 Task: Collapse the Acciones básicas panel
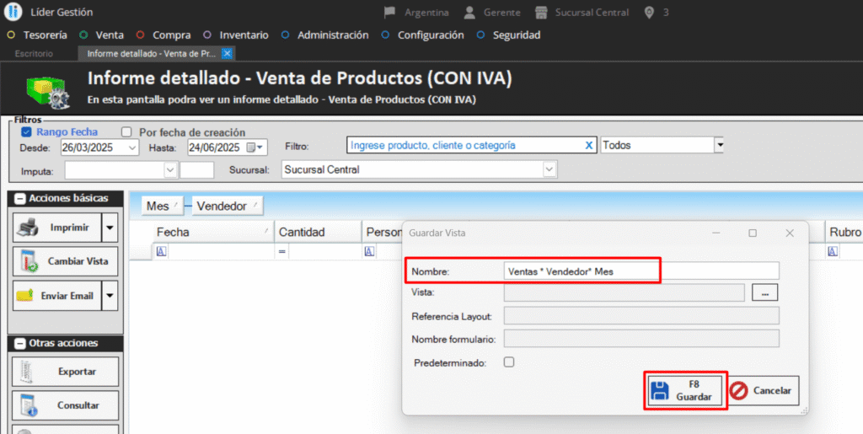pyautogui.click(x=19, y=199)
